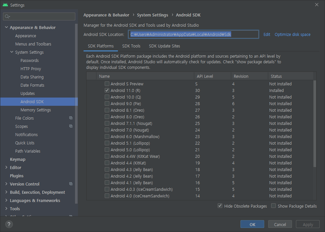
Task: Sort by the Status column header
Action: click(x=290, y=76)
